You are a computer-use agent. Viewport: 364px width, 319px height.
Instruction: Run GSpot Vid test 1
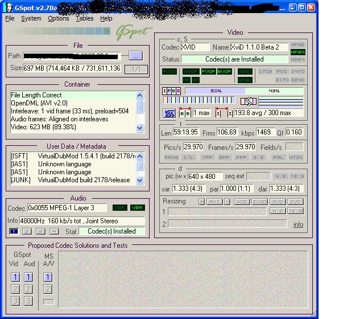(15, 277)
